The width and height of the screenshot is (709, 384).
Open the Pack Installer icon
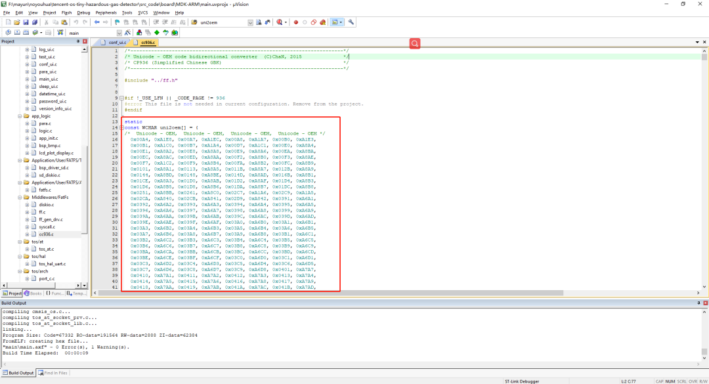pos(175,33)
